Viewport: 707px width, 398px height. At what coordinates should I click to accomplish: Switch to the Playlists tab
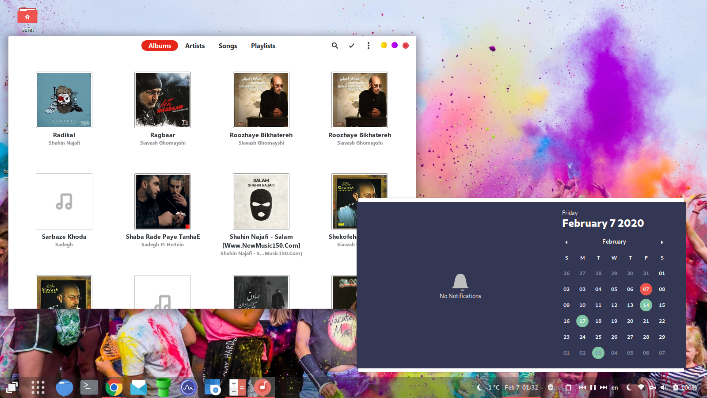pos(263,46)
